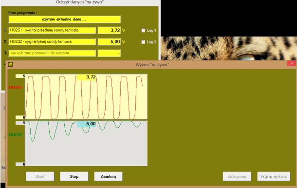
Task: Click the Wgraj wykres button
Action: pos(274,176)
